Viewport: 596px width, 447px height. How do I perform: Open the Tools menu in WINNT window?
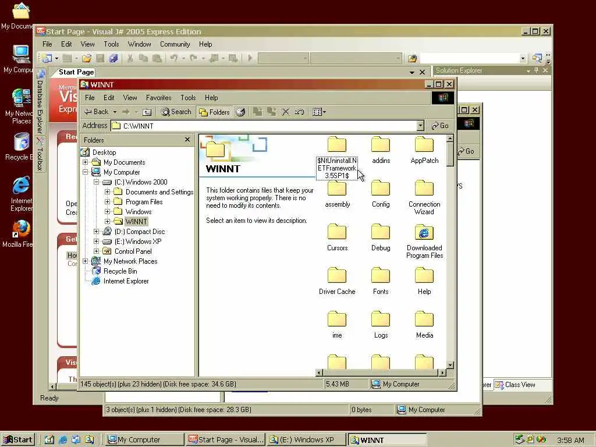click(188, 98)
